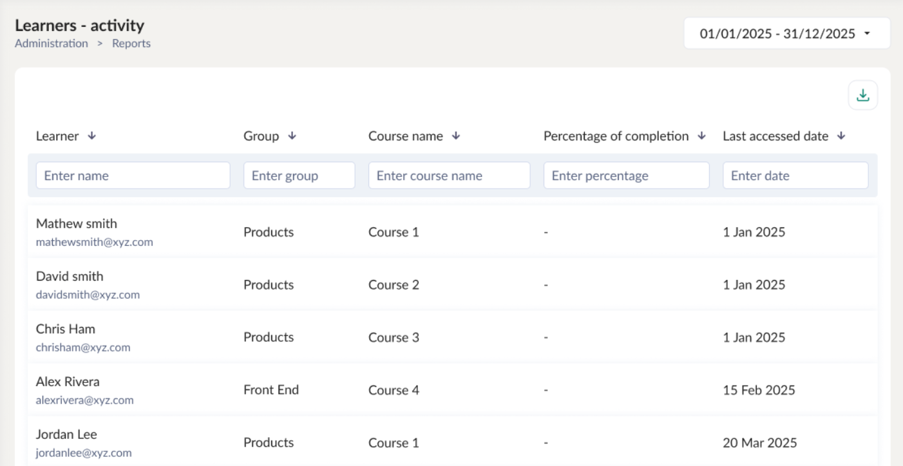Select the Mathew smith row
Image resolution: width=903 pixels, height=466 pixels.
click(x=76, y=224)
